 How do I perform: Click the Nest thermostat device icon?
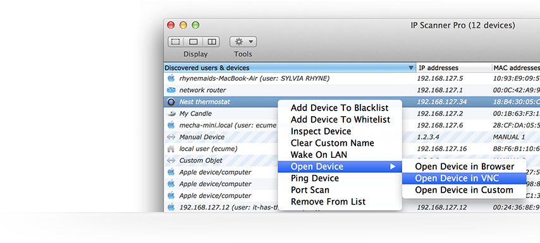point(171,102)
